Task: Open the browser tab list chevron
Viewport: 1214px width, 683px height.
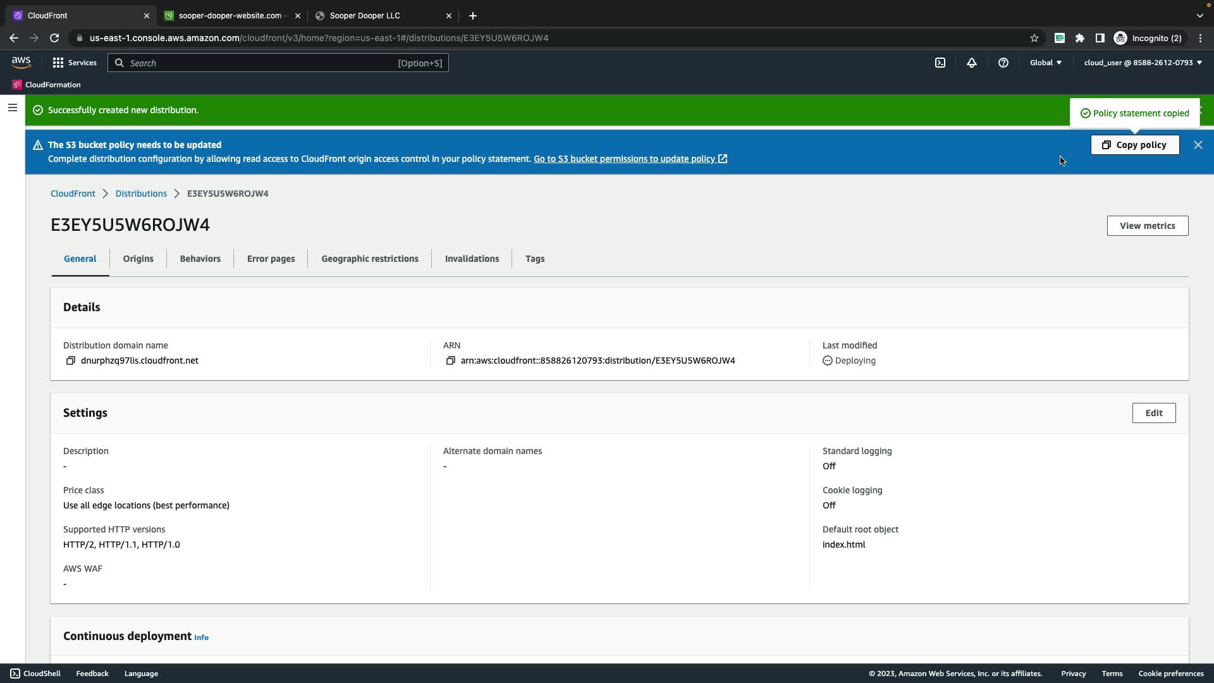Action: tap(1199, 15)
